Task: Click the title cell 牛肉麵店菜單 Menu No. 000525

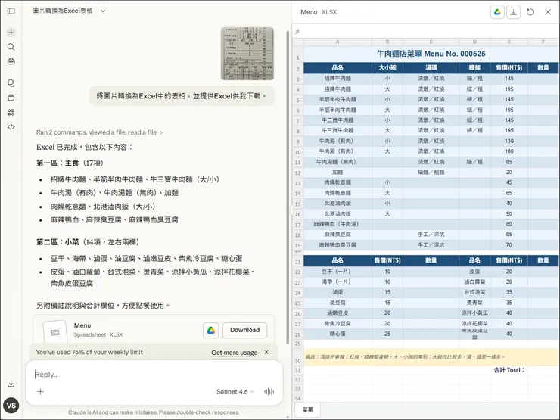Action: click(431, 54)
